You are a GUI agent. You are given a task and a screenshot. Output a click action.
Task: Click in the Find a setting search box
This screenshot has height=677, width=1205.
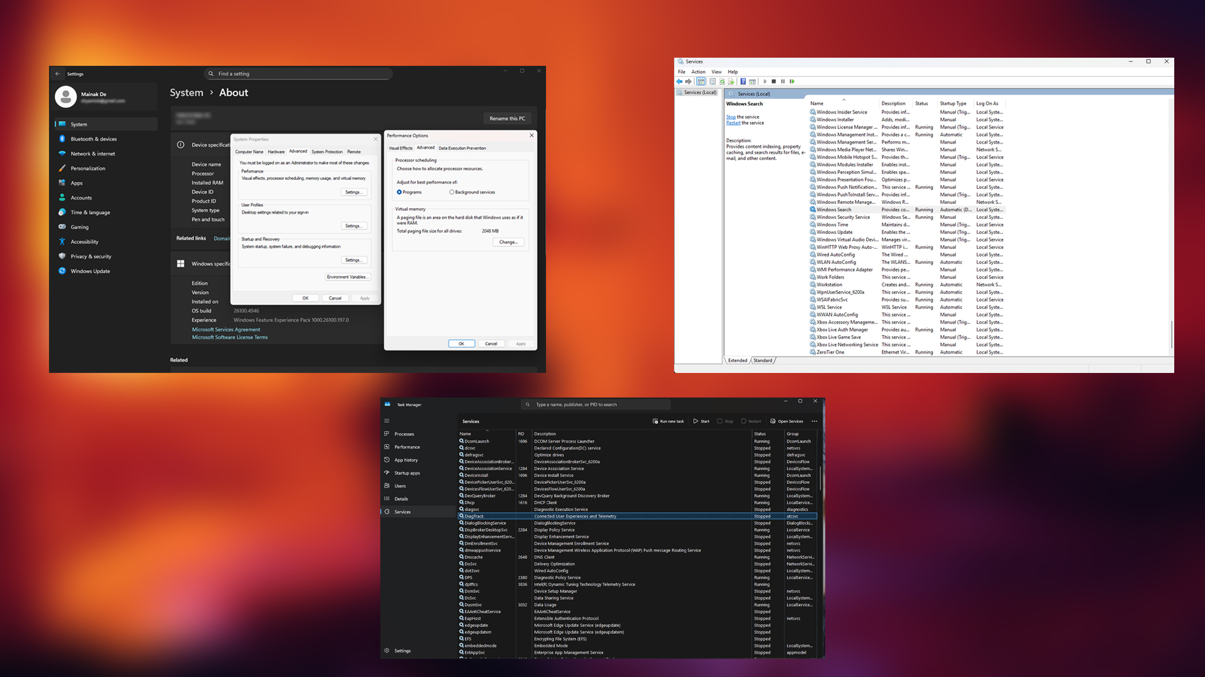coord(299,74)
